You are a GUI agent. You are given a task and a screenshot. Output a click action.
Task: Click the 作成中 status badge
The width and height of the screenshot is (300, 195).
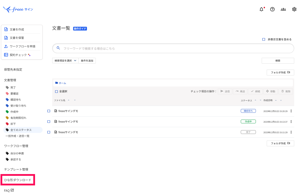click(248, 122)
